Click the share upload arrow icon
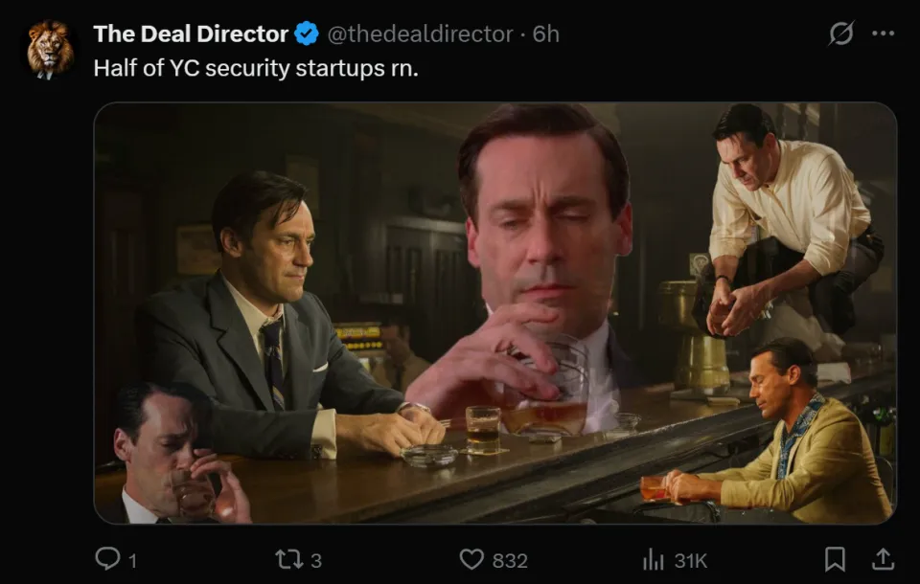Image resolution: width=920 pixels, height=584 pixels. click(x=883, y=559)
